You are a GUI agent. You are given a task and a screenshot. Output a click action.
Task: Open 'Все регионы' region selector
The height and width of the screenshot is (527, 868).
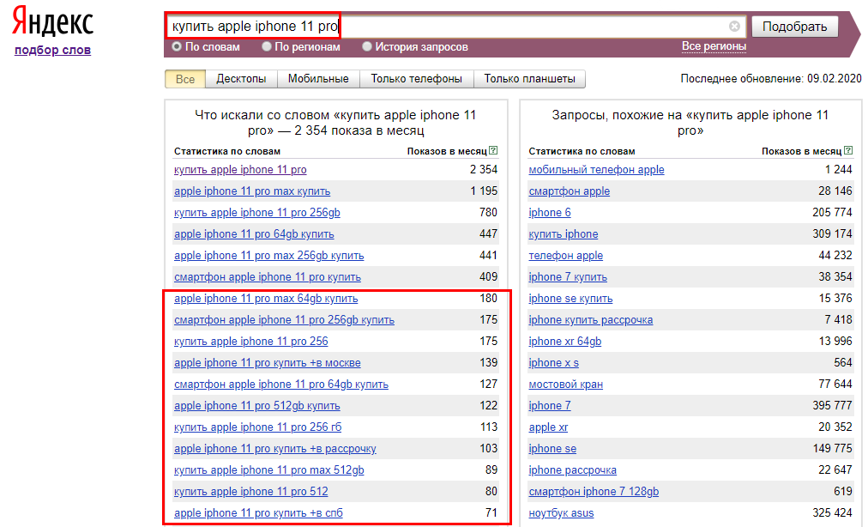[714, 46]
